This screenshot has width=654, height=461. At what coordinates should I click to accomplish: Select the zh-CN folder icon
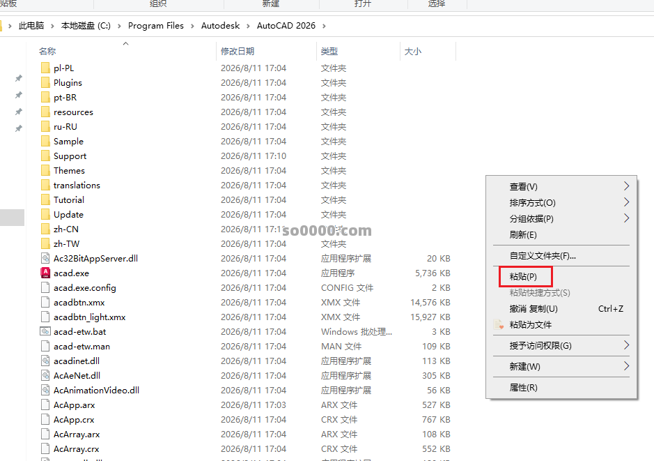coord(45,229)
